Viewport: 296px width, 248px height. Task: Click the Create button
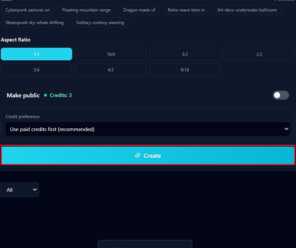click(148, 155)
